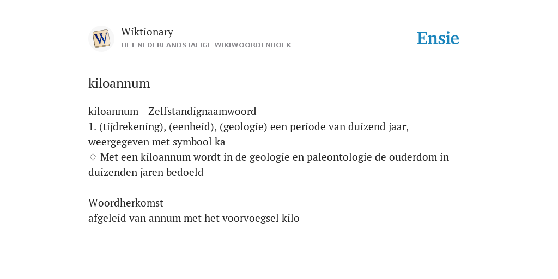Click the definition number 1.
Viewport: 558px width, 279px height.
[x=92, y=126]
